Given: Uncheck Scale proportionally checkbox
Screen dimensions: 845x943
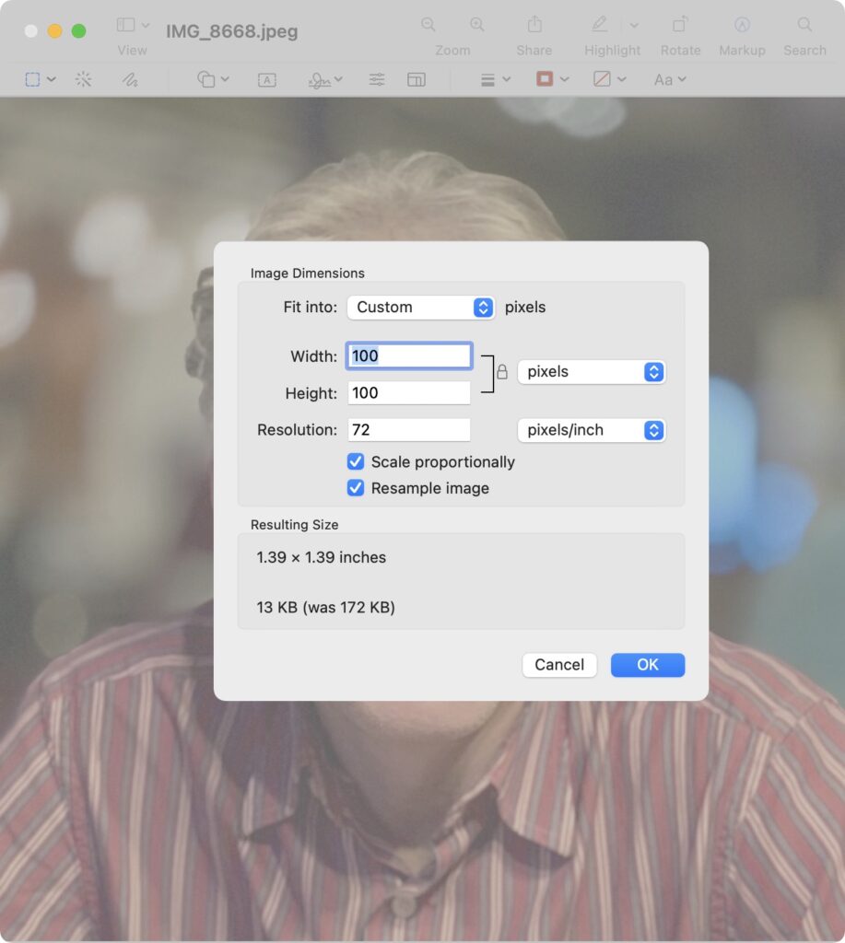Looking at the screenshot, I should 356,462.
